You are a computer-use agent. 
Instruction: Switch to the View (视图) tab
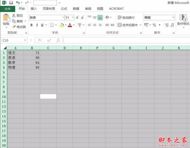[100, 9]
